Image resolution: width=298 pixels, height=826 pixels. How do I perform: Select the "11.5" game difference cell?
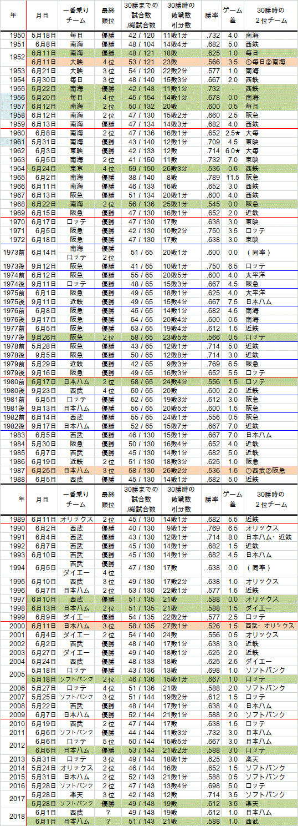(232, 177)
